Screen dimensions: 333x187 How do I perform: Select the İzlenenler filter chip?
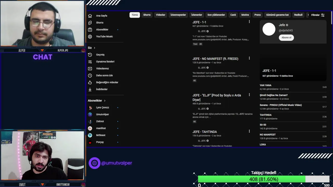197,15
